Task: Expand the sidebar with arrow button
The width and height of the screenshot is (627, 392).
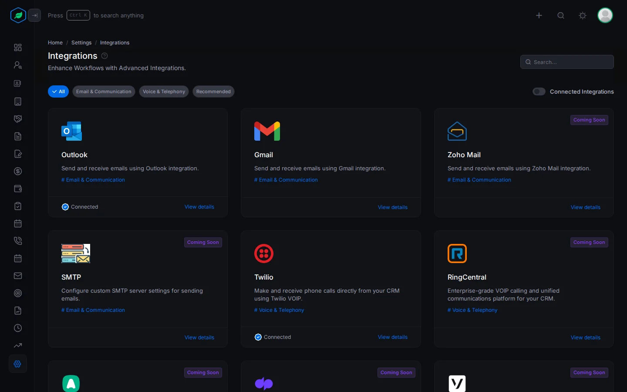Action: (x=34, y=15)
